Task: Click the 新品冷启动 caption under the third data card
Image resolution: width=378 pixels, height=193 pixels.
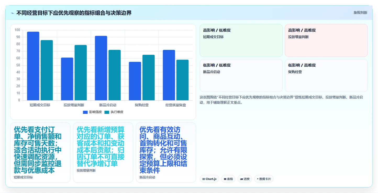Action: click(x=147, y=177)
